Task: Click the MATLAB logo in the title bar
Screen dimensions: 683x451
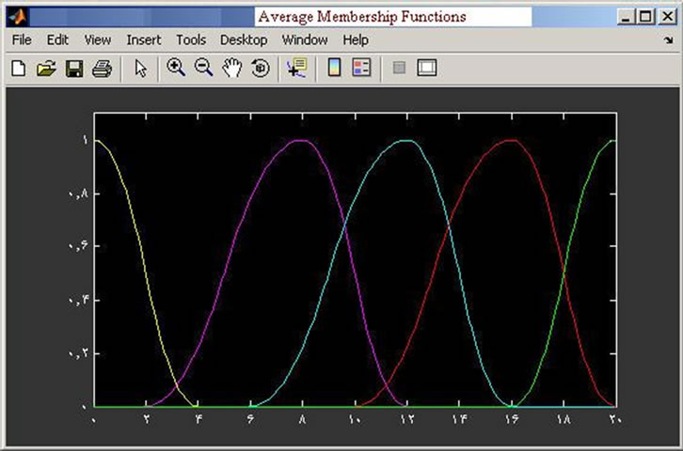Action: pyautogui.click(x=18, y=17)
